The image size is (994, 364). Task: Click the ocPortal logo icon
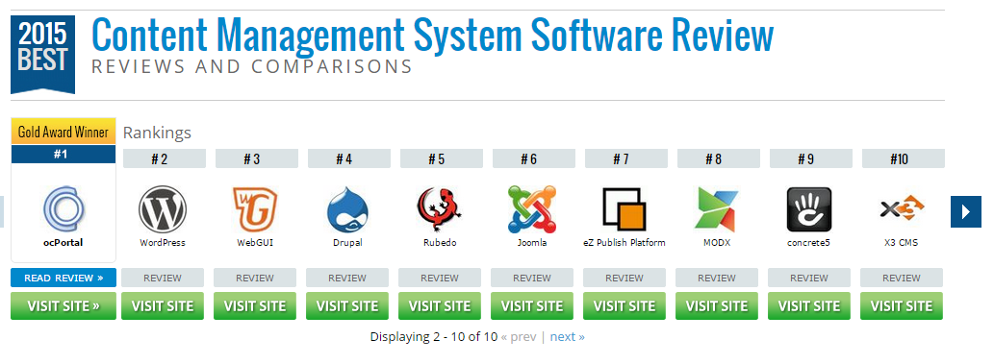pyautogui.click(x=64, y=210)
